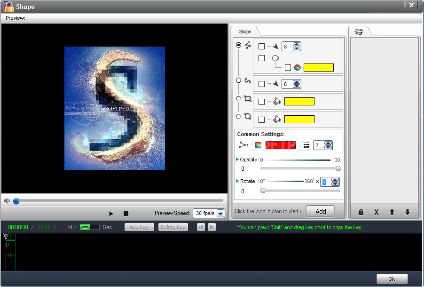Open the node yellow color swatch
Image resolution: width=424 pixels, height=287 pixels.
[319, 67]
